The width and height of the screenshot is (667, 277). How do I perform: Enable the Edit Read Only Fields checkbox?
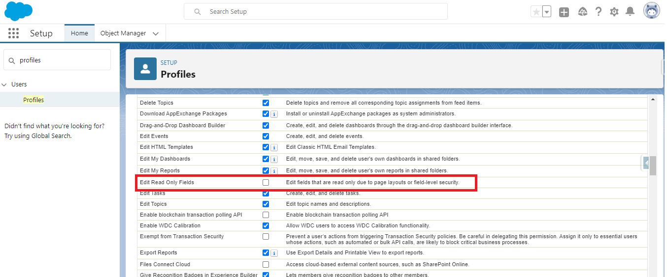(x=266, y=182)
